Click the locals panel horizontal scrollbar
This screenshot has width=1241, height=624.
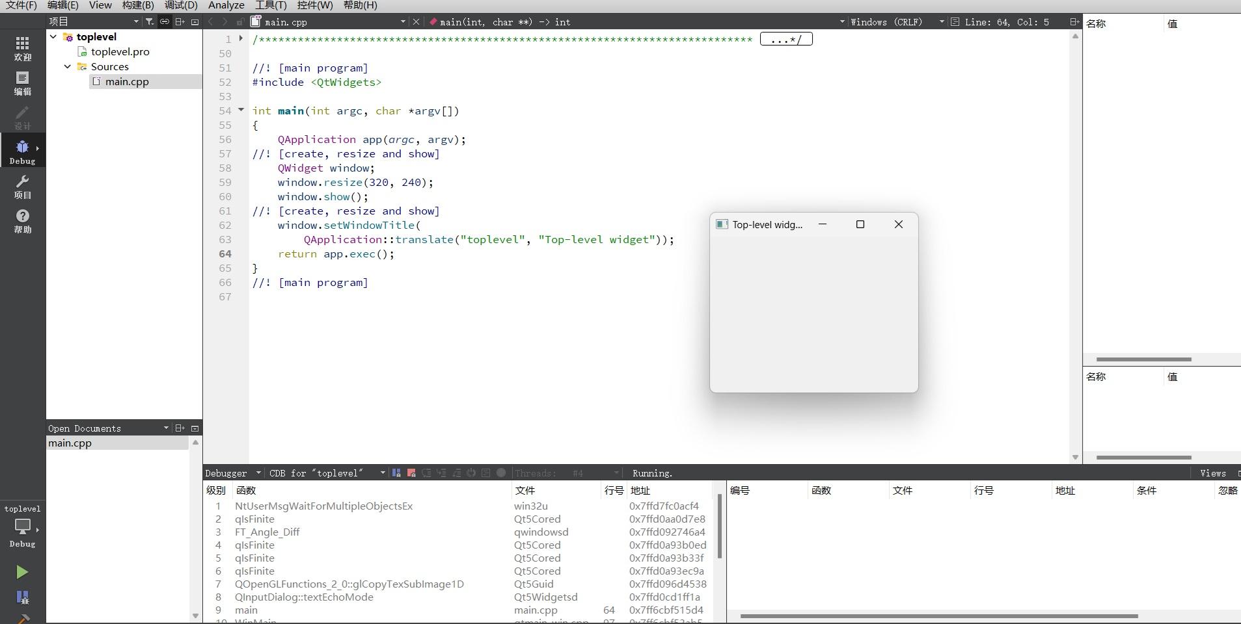coord(1143,359)
